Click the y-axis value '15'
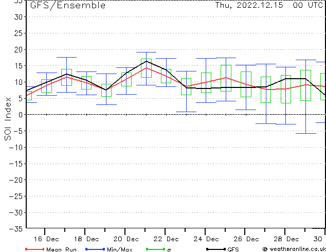This screenshot has width=326, height=252. tap(19, 66)
